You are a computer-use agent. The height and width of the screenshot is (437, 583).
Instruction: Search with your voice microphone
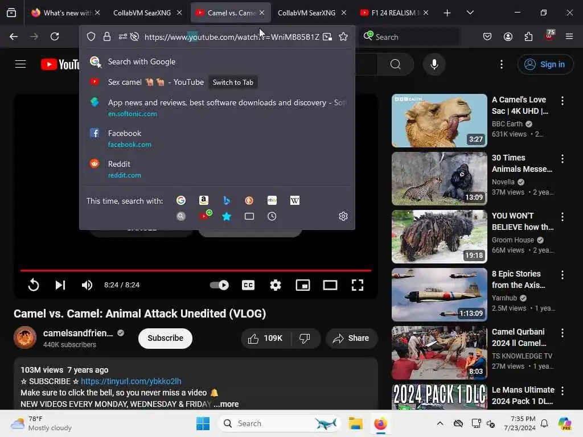tap(434, 64)
